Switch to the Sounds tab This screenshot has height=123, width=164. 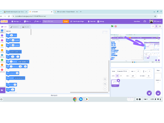[26, 27]
